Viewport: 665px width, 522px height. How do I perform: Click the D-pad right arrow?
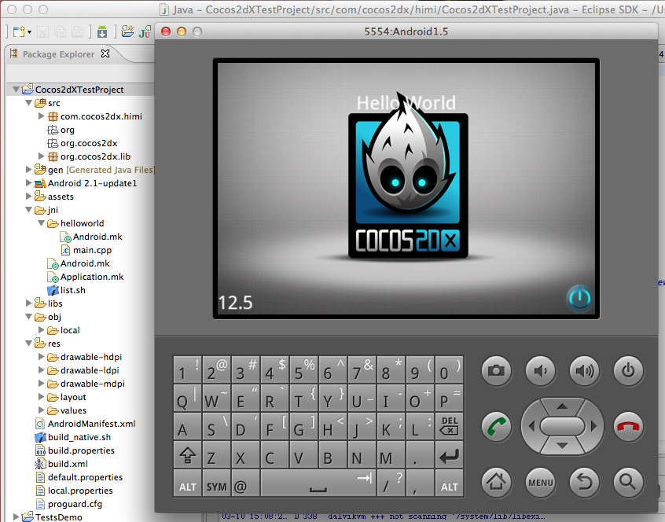[593, 426]
